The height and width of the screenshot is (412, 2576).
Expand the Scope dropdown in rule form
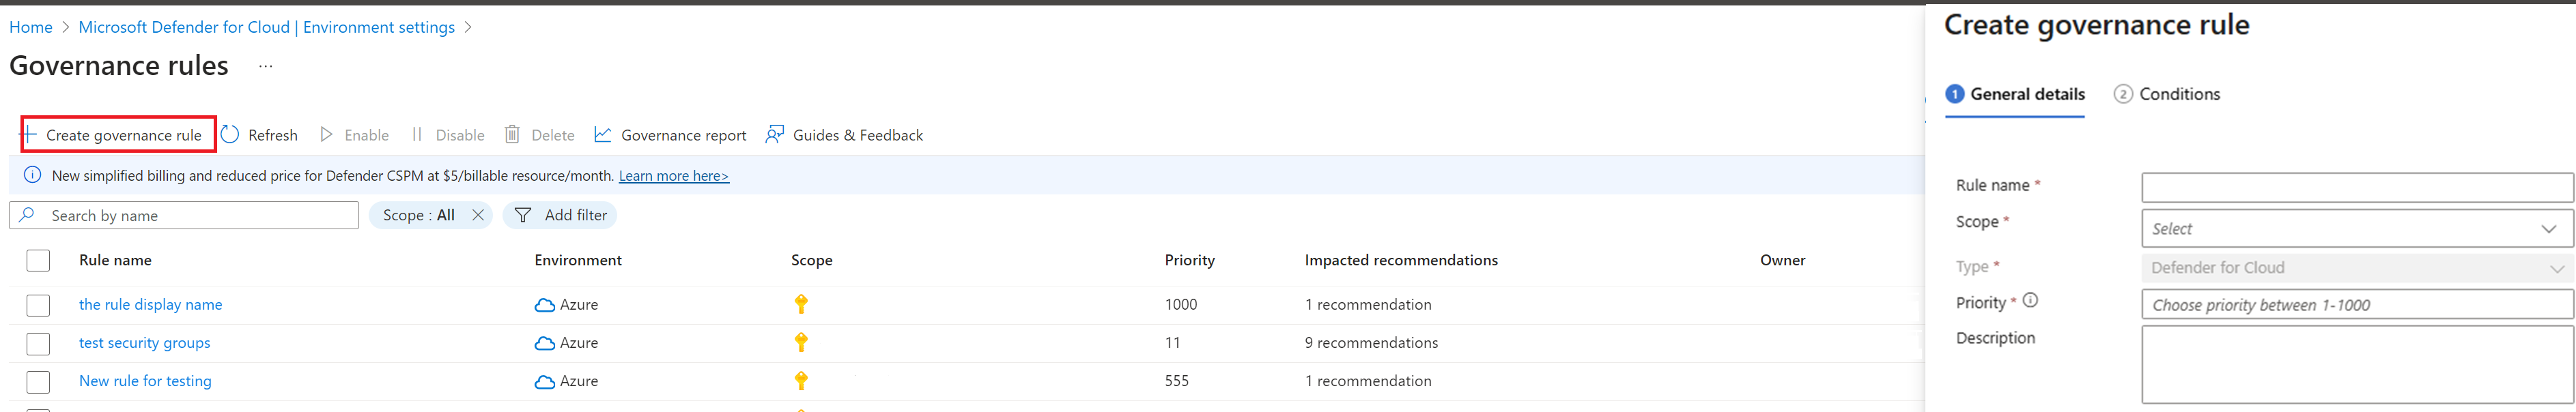(x=2356, y=229)
